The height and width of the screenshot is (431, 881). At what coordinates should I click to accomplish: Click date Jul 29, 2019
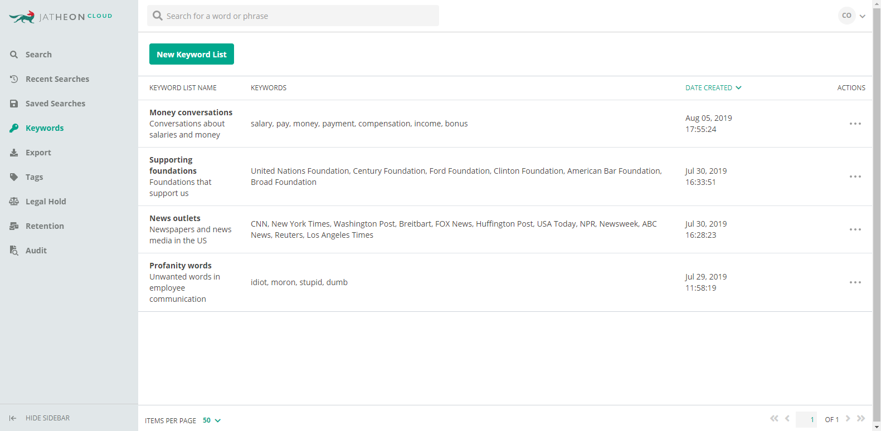(706, 277)
